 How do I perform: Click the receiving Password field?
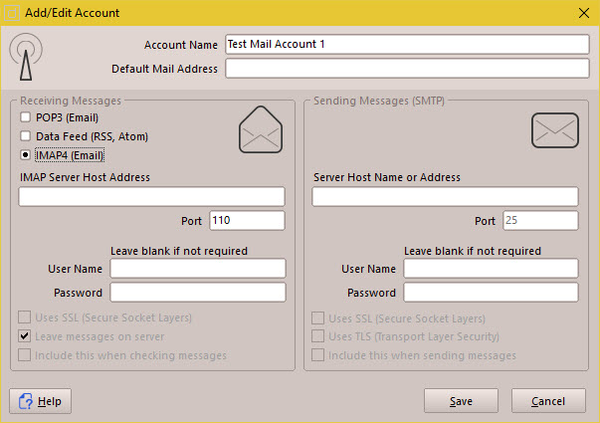197,293
